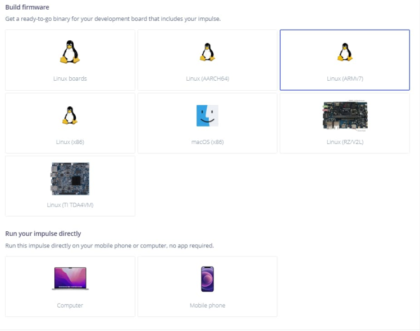Pick the "Linux (ARMv7)" text label
The width and height of the screenshot is (420, 331).
click(x=344, y=78)
